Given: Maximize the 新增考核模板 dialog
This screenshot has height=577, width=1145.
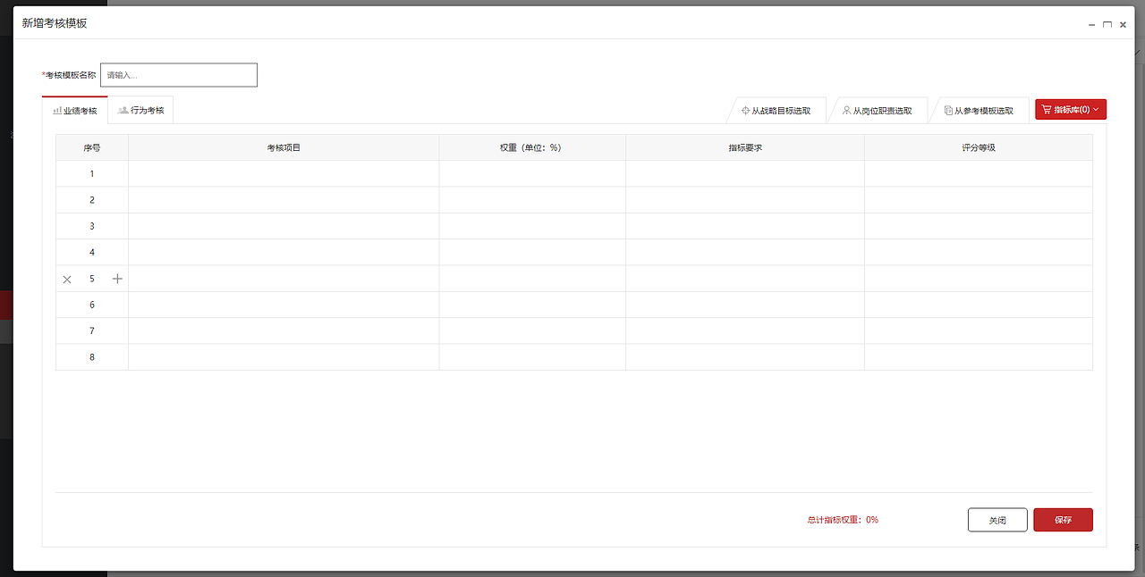Looking at the screenshot, I should pos(1107,25).
